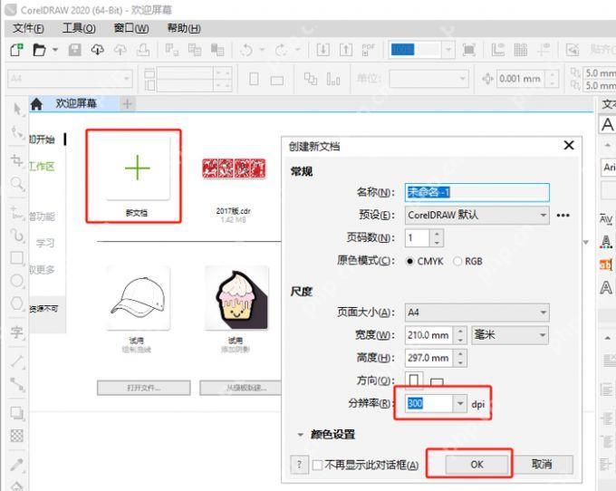Select the Eyedropper tool
This screenshot has width=616, height=491.
point(17,465)
